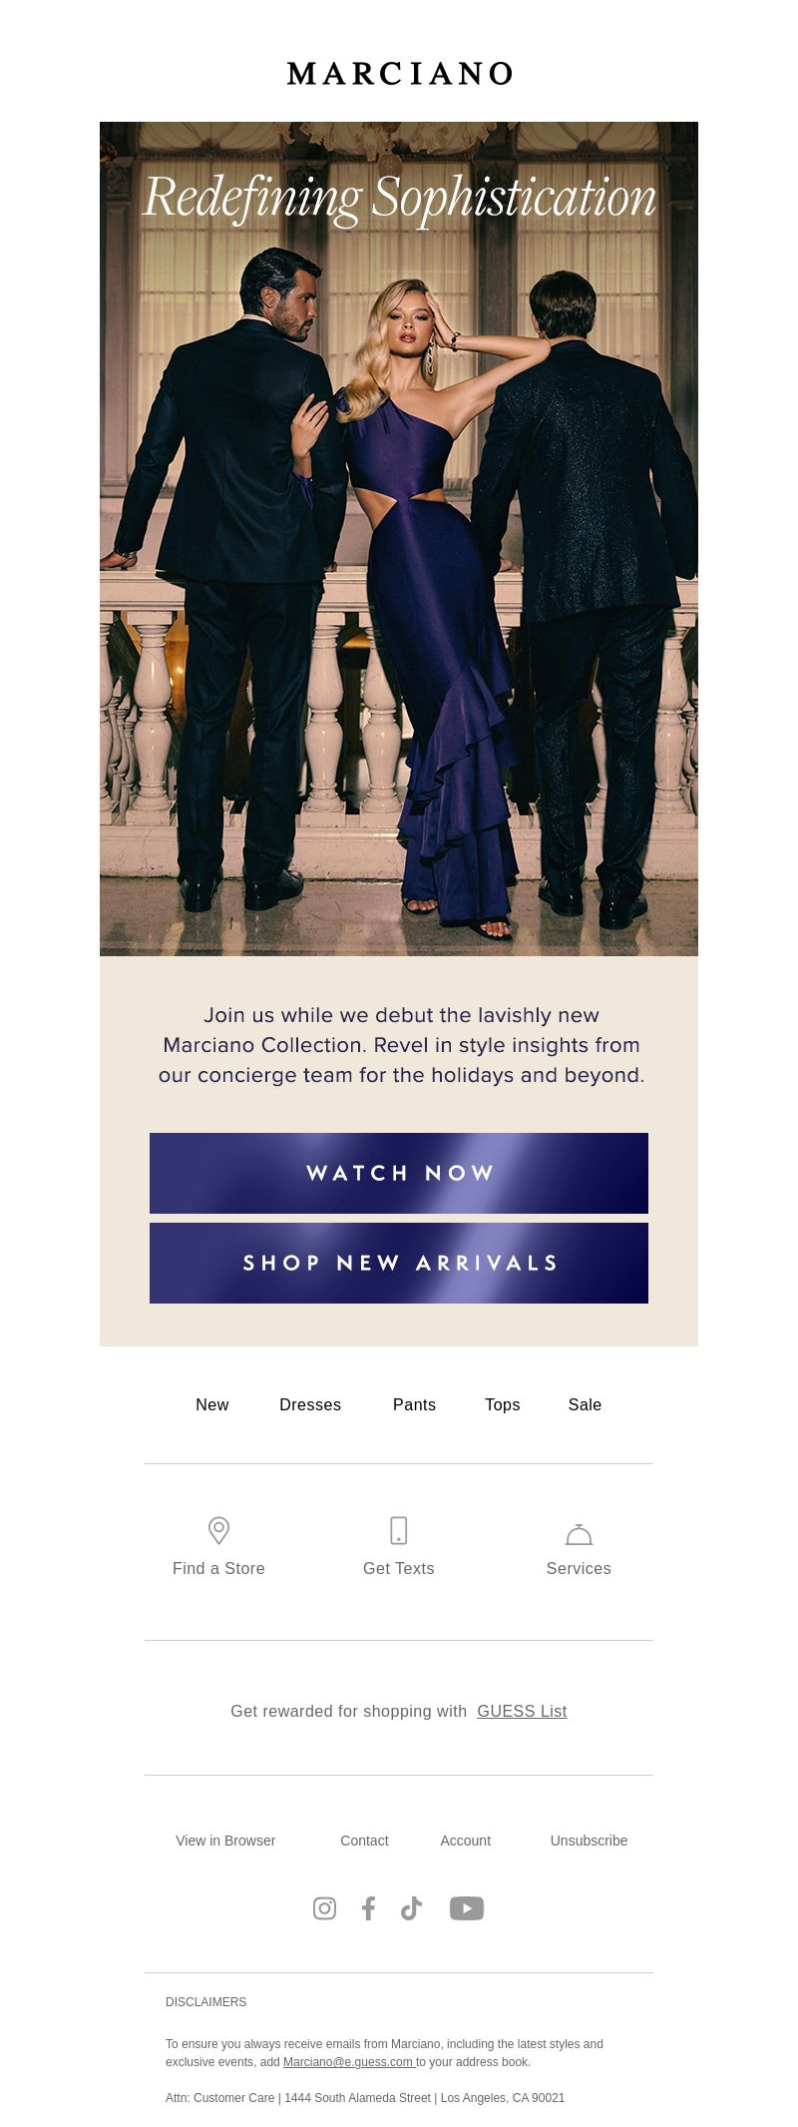This screenshot has height=2127, width=798.
Task: Click SHOP NEW ARRIVALS button
Action: pos(399,1263)
